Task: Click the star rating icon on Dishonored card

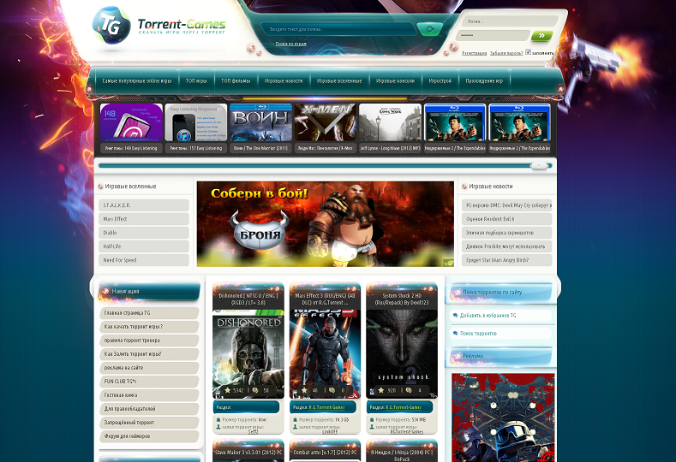Action: pyautogui.click(x=227, y=390)
